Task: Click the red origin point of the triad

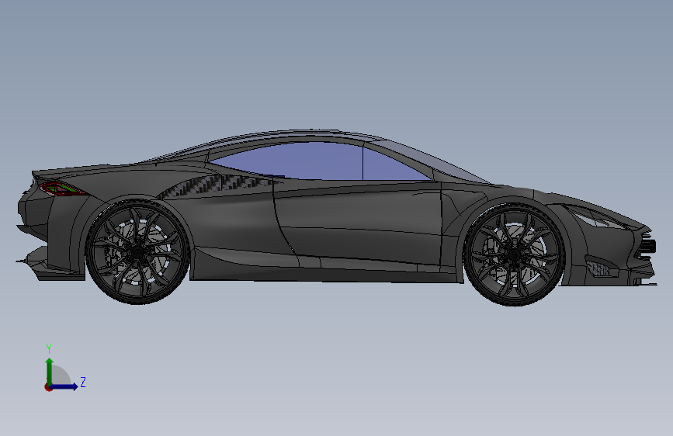Action: [48, 387]
